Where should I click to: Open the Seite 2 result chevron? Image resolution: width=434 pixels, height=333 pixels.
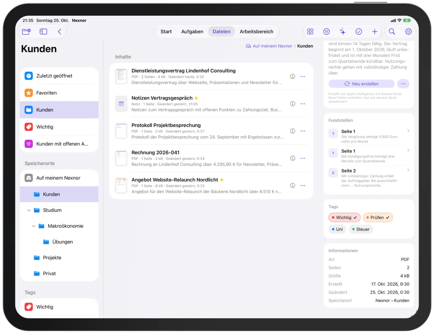coord(408,170)
